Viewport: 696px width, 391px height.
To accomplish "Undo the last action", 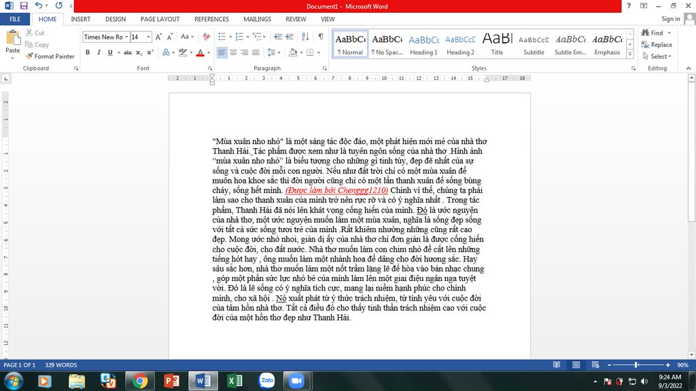I will point(39,5).
